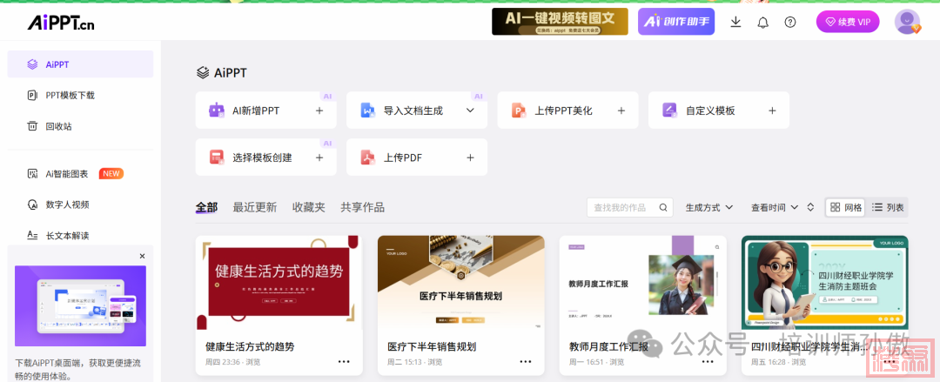
Task: Click the plus on AI新增PPT card
Action: point(319,111)
